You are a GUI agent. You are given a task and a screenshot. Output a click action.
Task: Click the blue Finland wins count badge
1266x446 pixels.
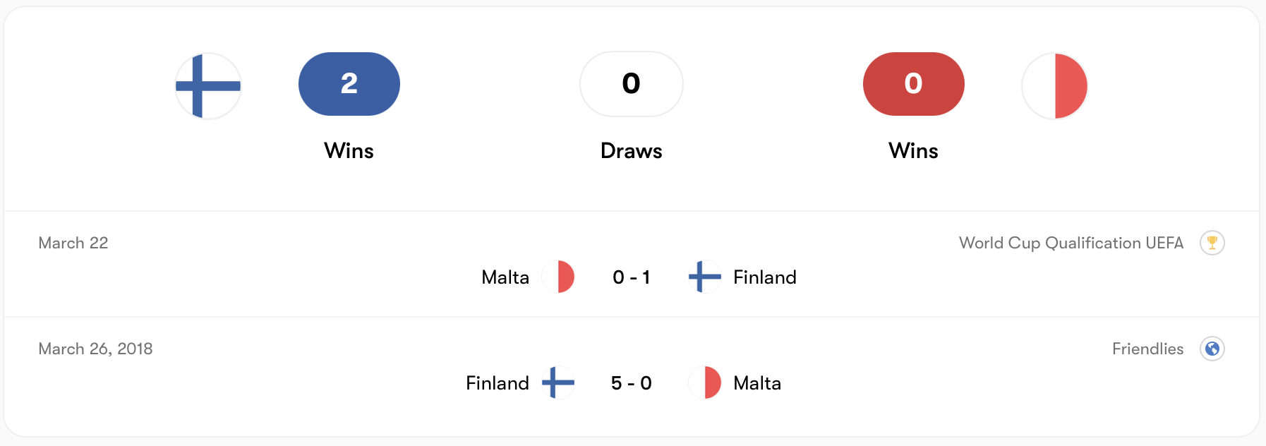tap(349, 84)
